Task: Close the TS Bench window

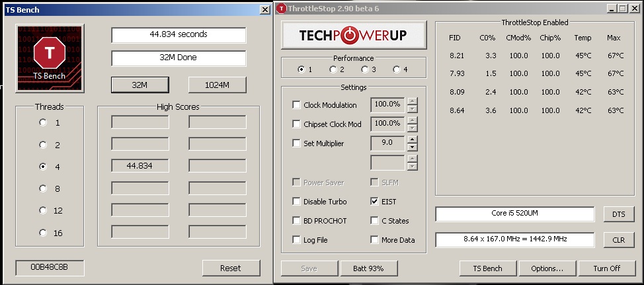Action: coord(265,9)
